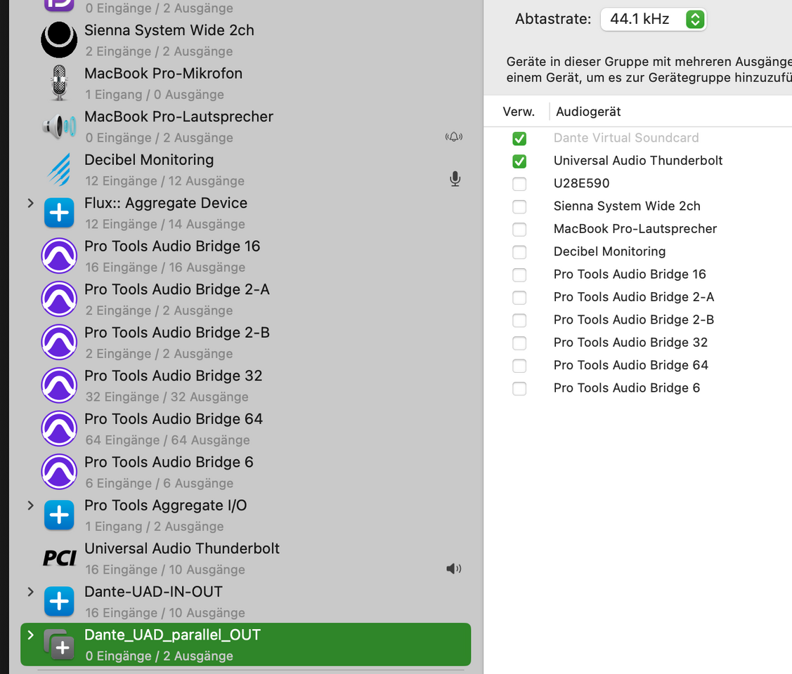Enable the Pro Tools Audio Bridge 6 checkbox
The image size is (792, 674).
519,388
